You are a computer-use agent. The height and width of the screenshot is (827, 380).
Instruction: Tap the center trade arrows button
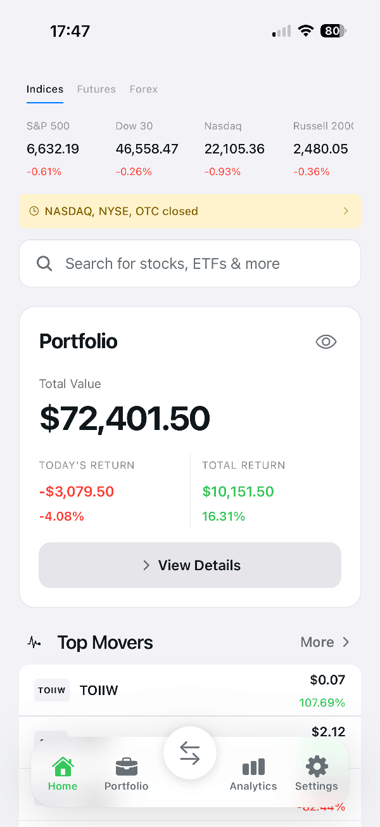tap(190, 753)
